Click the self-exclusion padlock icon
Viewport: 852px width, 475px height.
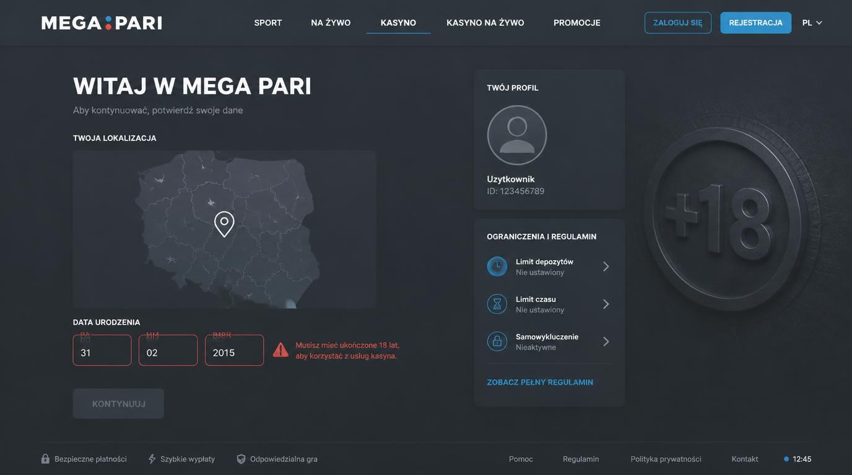pos(497,341)
